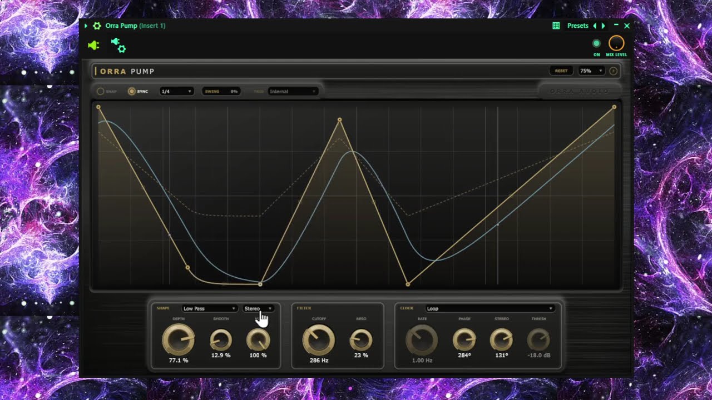Open plugin options gear next to Orra Pump title
Image resolution: width=712 pixels, height=400 pixels.
click(97, 26)
